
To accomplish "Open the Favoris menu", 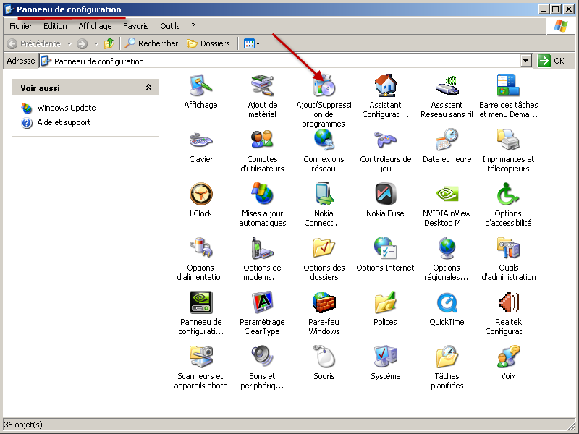I will pos(136,26).
